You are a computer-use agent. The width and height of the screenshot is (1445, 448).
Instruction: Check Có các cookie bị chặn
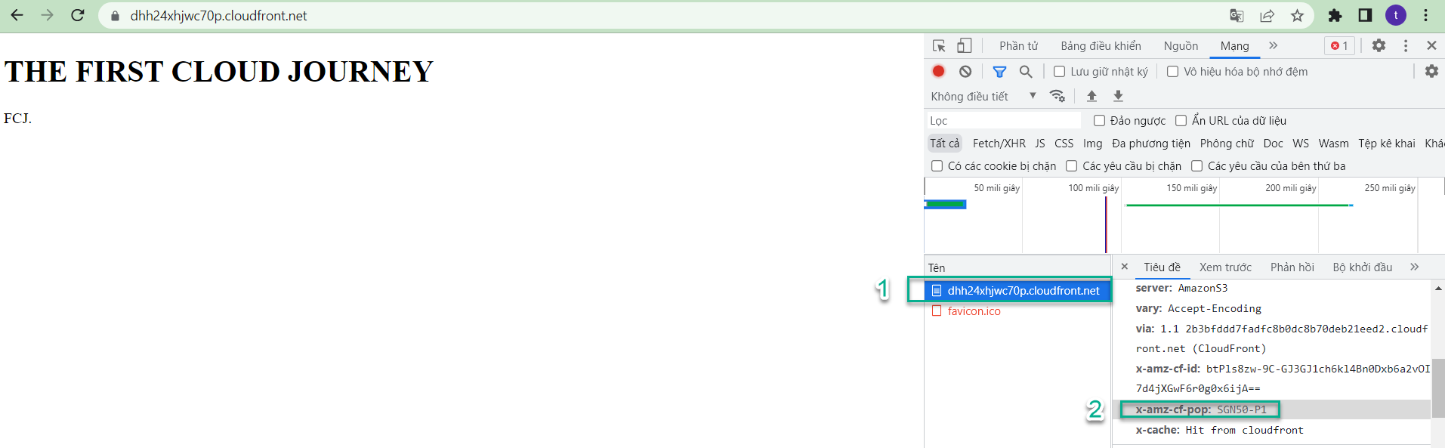point(937,166)
